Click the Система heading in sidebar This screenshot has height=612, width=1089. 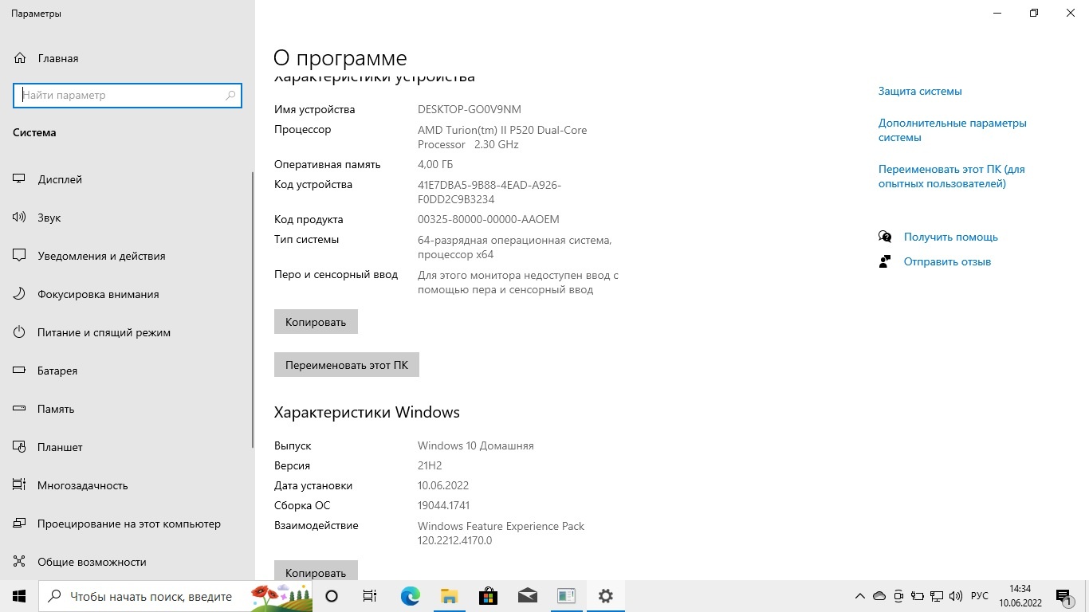click(34, 132)
